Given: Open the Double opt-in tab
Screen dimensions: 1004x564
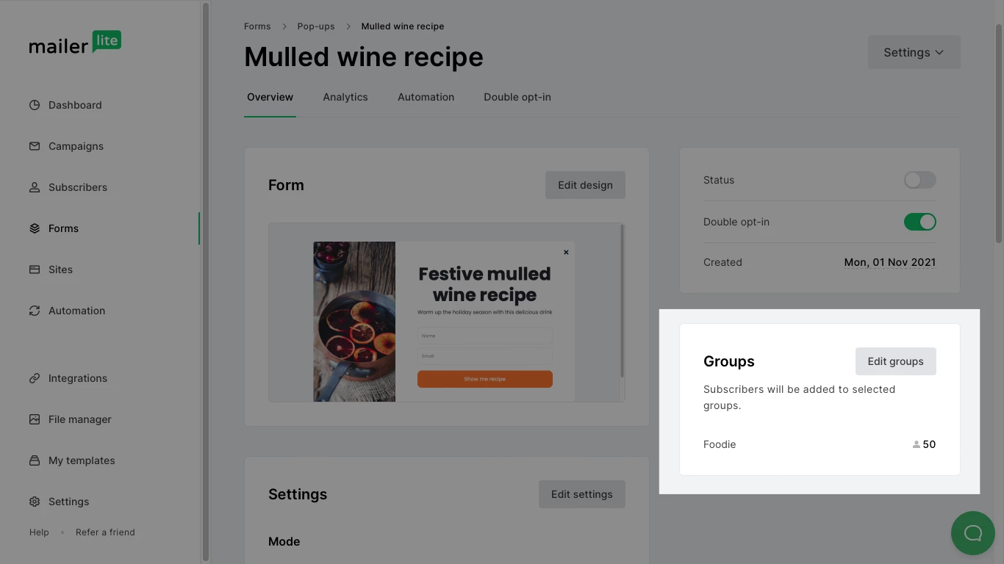Looking at the screenshot, I should (x=517, y=97).
